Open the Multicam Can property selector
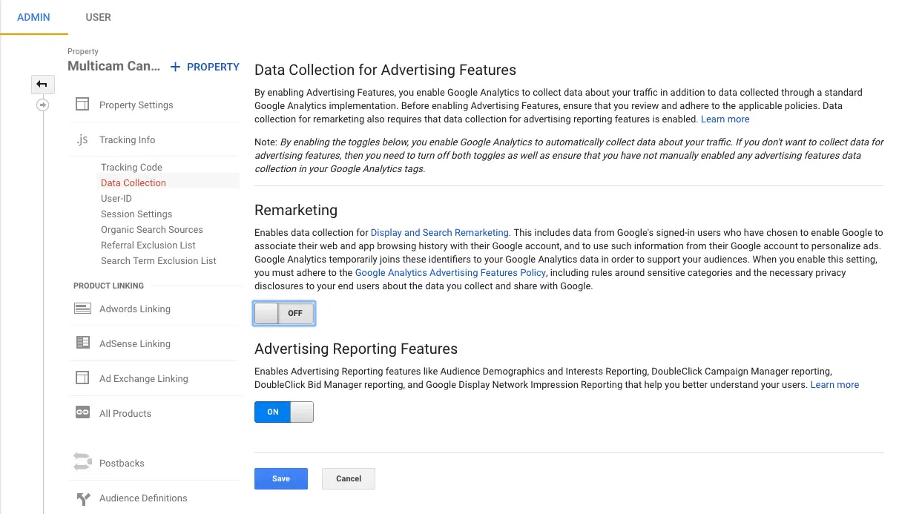Screen dimensions: 899x514 coord(113,66)
